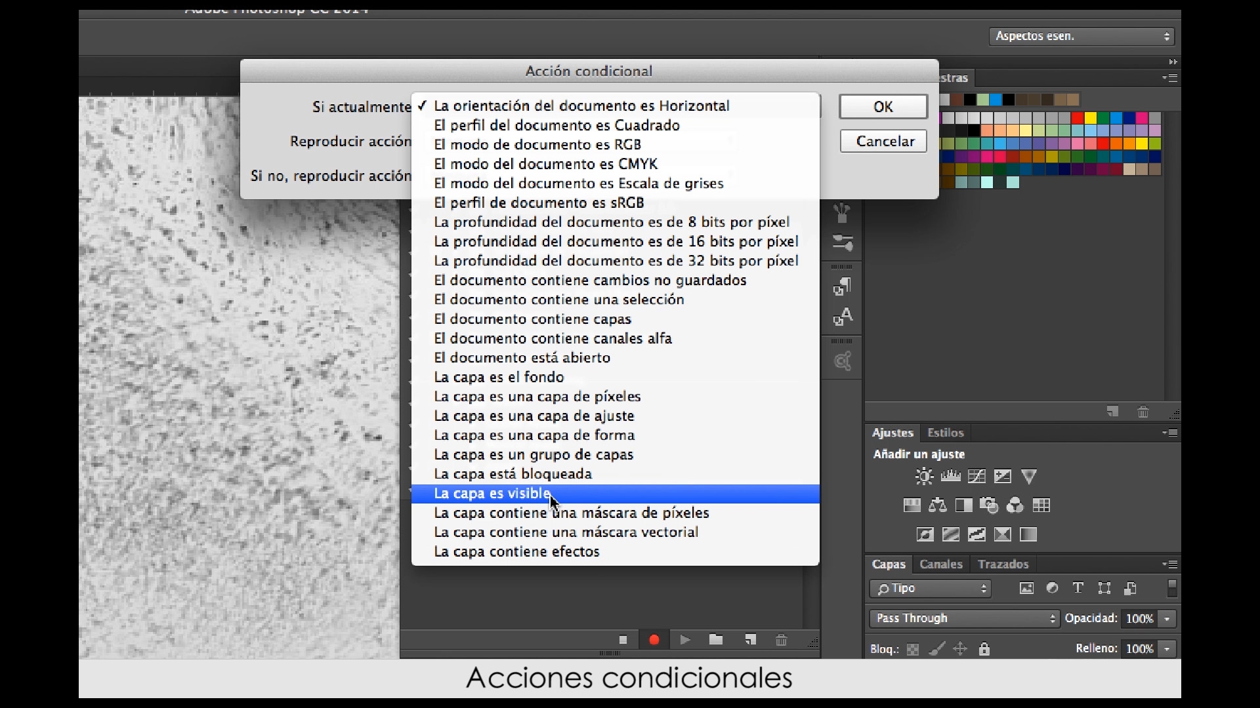Filter layers by type layers icon

pyautogui.click(x=1078, y=588)
